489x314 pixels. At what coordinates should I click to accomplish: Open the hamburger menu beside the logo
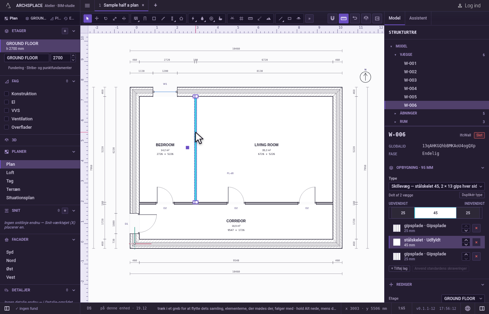(x=87, y=5)
